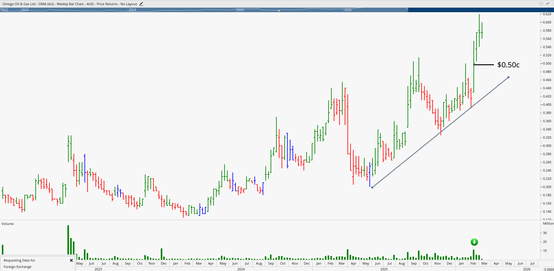The height and width of the screenshot is (271, 554).
Task: Click the left handle of the overview range
Action: [1, 10]
